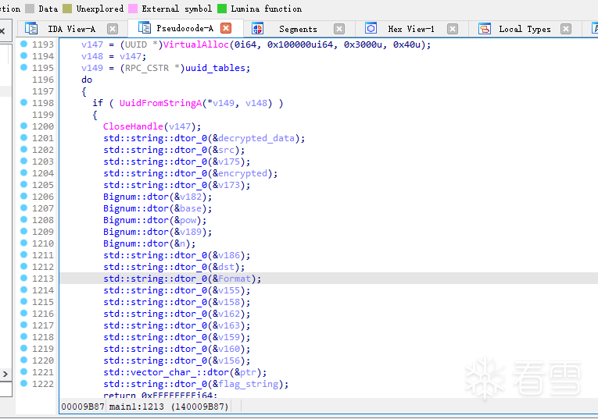This screenshot has height=419, width=598.
Task: Click the Lumina function green swatch
Action: [x=222, y=9]
